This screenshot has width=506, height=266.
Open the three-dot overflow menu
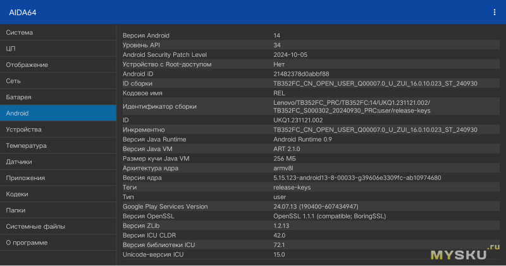(x=494, y=12)
